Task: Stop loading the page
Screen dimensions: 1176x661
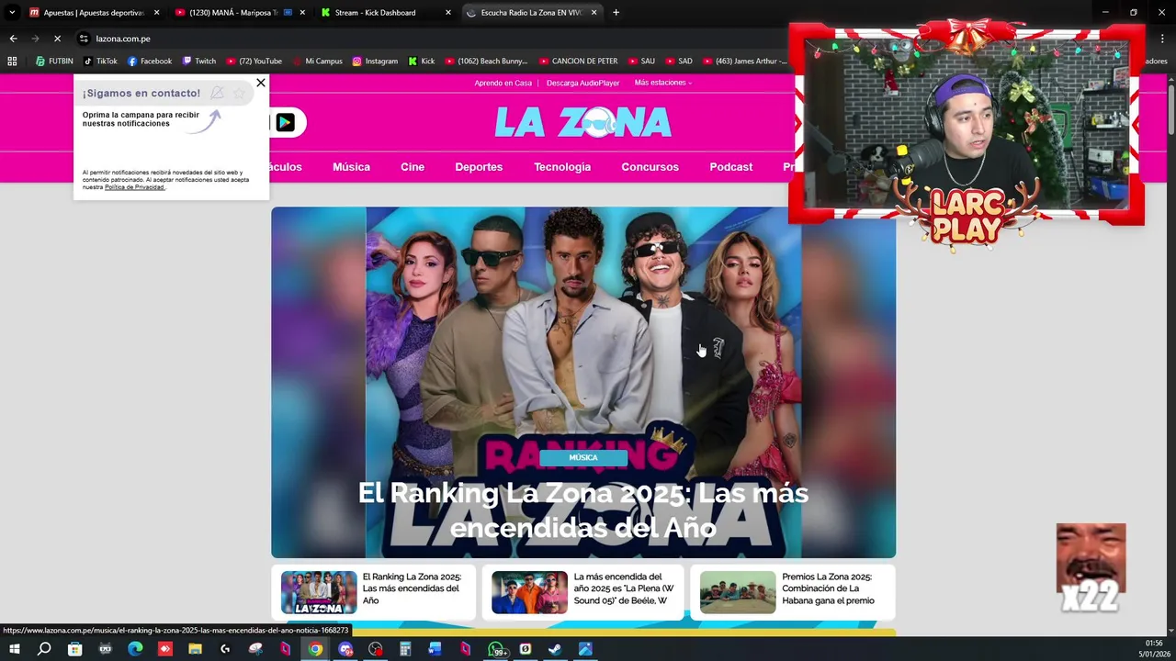Action: 57,39
